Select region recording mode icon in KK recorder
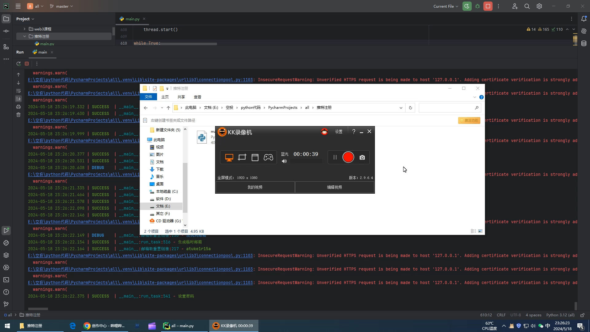Viewport: 590px width, 332px height. click(242, 157)
